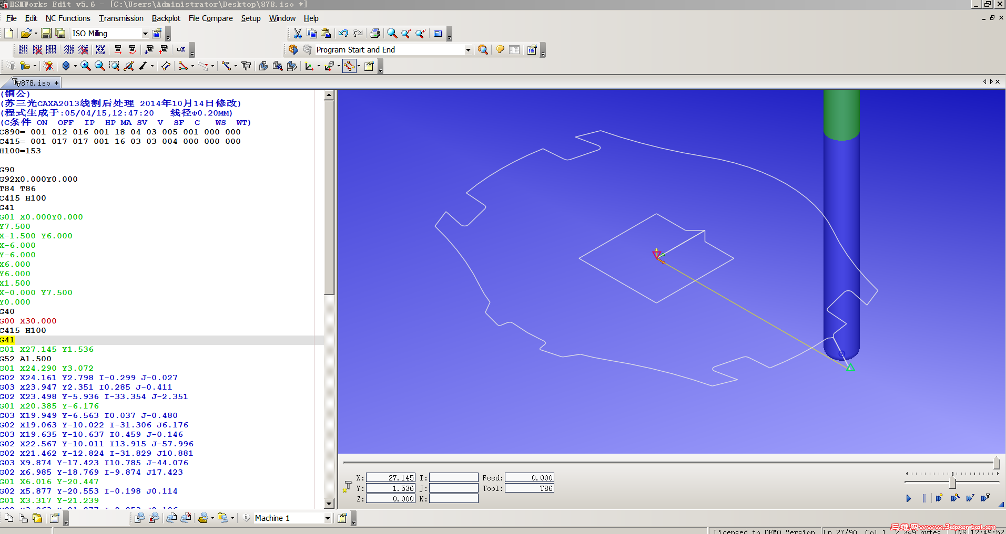Open the Window menu
1006x534 pixels.
282,18
